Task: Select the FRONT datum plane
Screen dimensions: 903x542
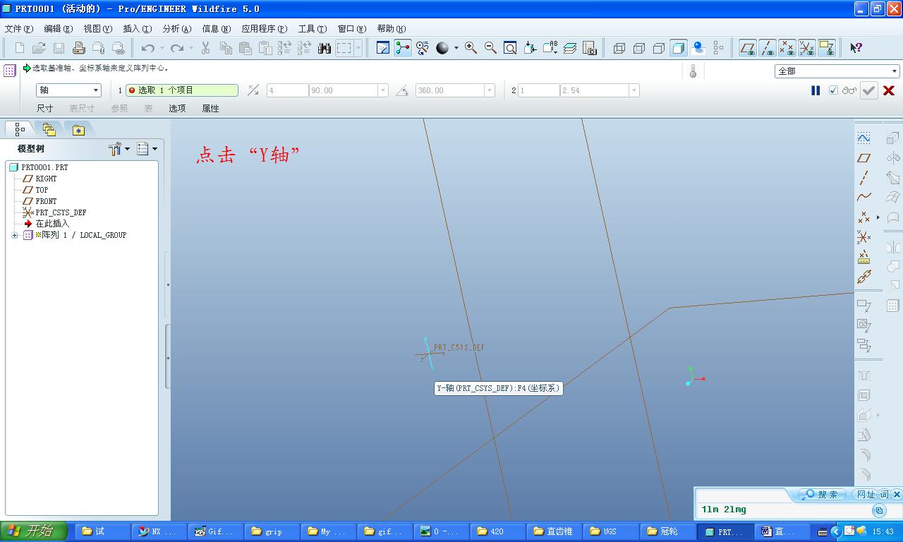Action: [x=46, y=201]
